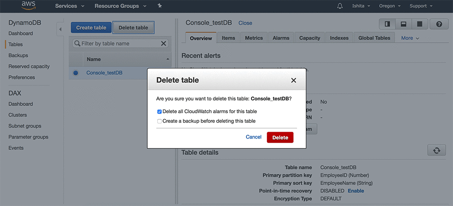
Task: Click the AWS logo home icon
Action: [28, 5]
